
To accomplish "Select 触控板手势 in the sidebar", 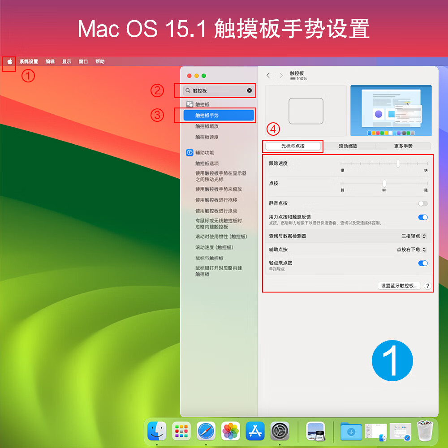I will (219, 116).
